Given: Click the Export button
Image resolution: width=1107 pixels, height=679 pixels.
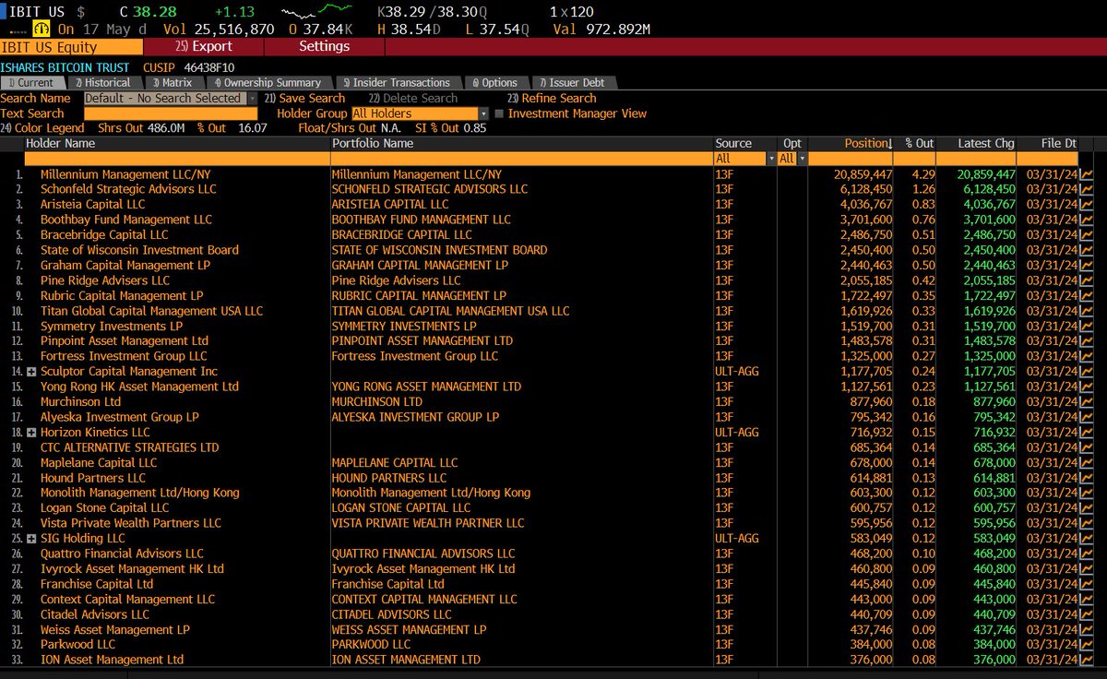Looking at the screenshot, I should (x=204, y=46).
